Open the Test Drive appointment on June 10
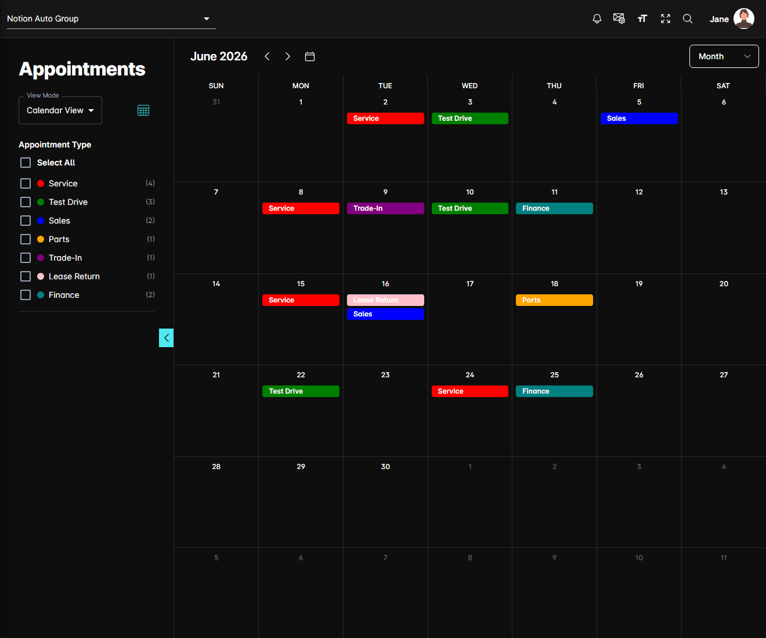 click(470, 208)
